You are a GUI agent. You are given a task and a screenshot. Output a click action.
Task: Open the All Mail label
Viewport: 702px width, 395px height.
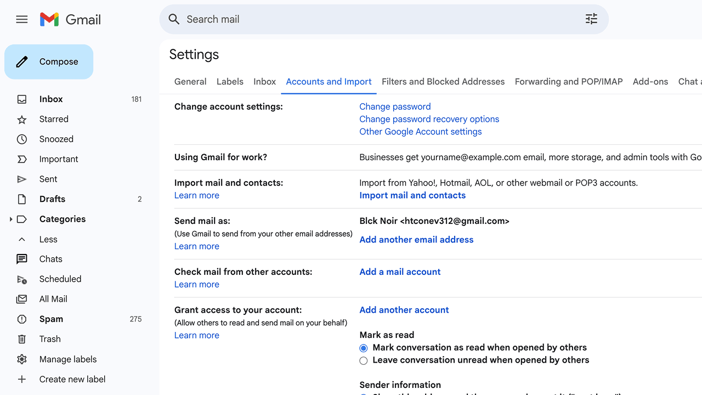53,299
